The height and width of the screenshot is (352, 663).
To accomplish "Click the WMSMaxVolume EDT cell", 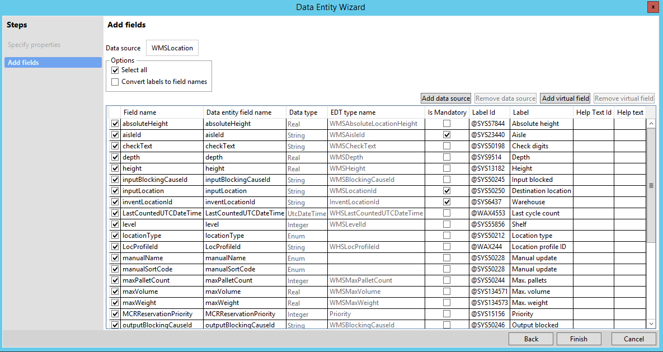I will point(376,292).
